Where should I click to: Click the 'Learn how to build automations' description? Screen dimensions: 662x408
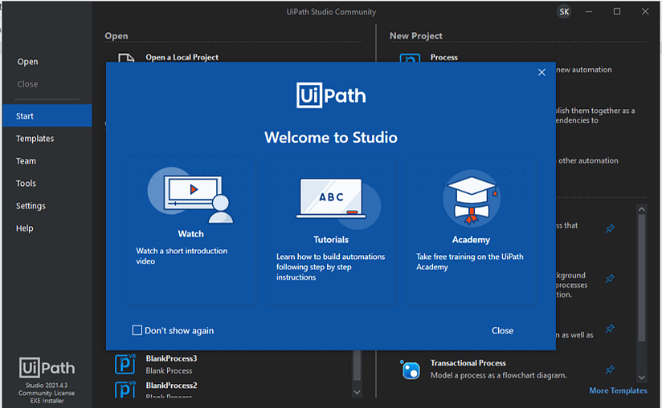click(x=330, y=267)
